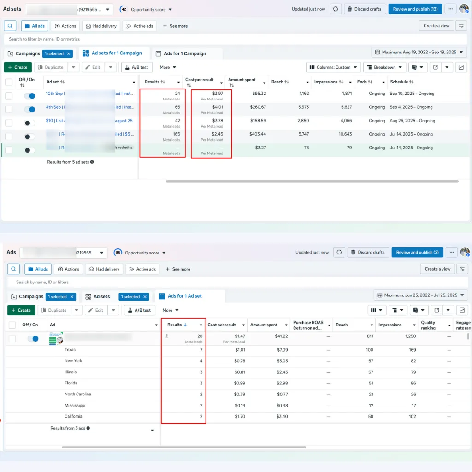Click the export icon in the Ads toolbar
The height and width of the screenshot is (472, 472).
coord(437,310)
